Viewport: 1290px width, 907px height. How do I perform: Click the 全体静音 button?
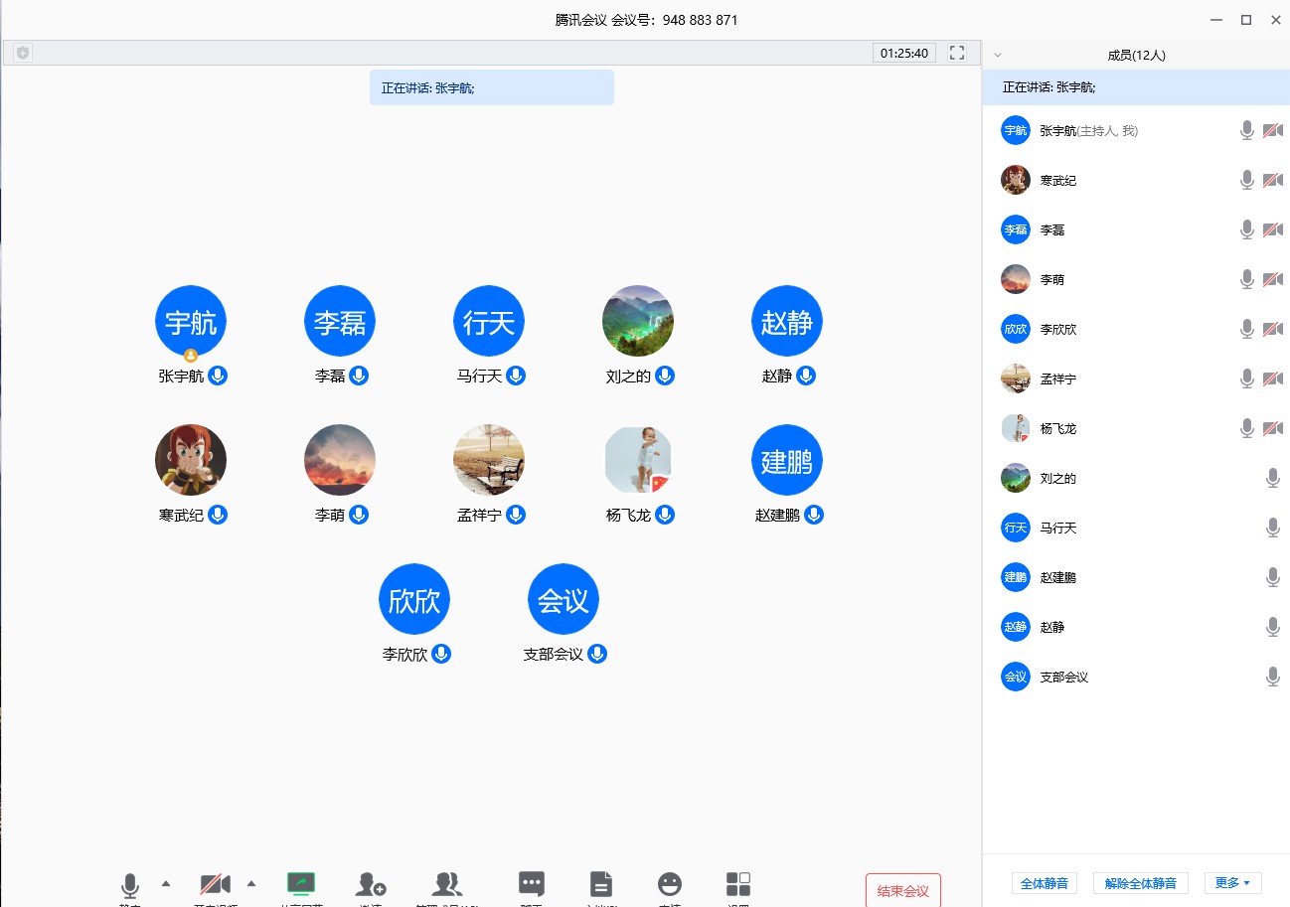tap(1044, 883)
